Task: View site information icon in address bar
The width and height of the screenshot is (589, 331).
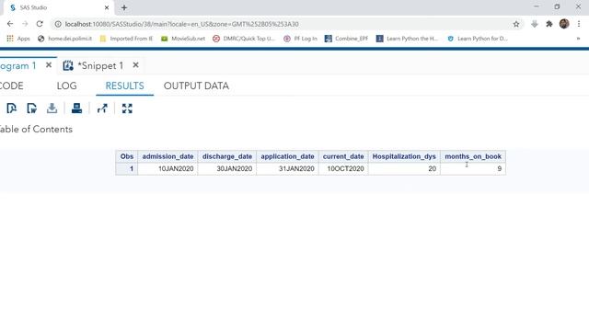Action: pos(58,24)
